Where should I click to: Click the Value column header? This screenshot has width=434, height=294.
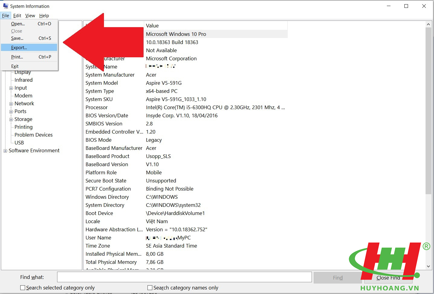(216, 26)
